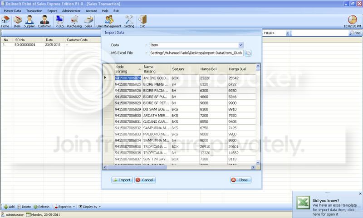Select cell 9415007006824
363x218 pixels.
[x=128, y=78]
